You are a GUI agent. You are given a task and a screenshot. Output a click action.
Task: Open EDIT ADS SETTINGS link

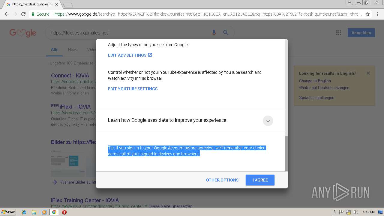130,55
